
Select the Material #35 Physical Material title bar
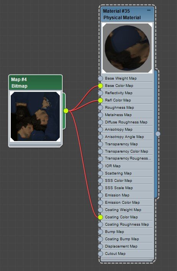[x=128, y=14]
